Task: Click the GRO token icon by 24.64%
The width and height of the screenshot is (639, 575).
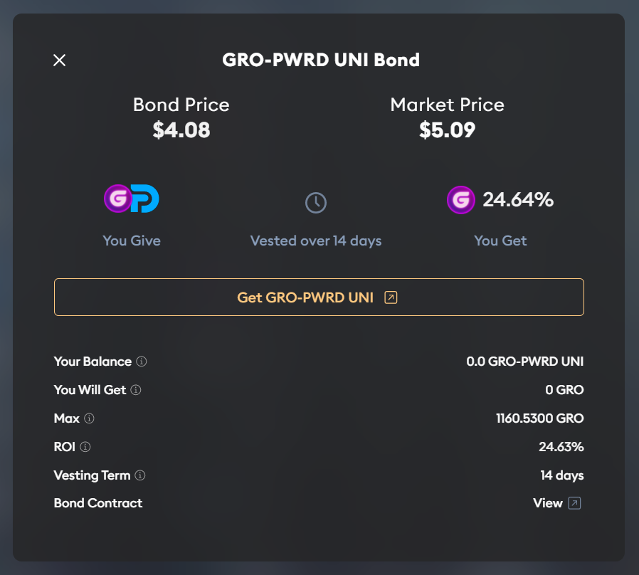Action: [x=461, y=200]
